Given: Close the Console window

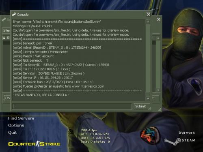Looking at the screenshot, I should tap(148, 14).
